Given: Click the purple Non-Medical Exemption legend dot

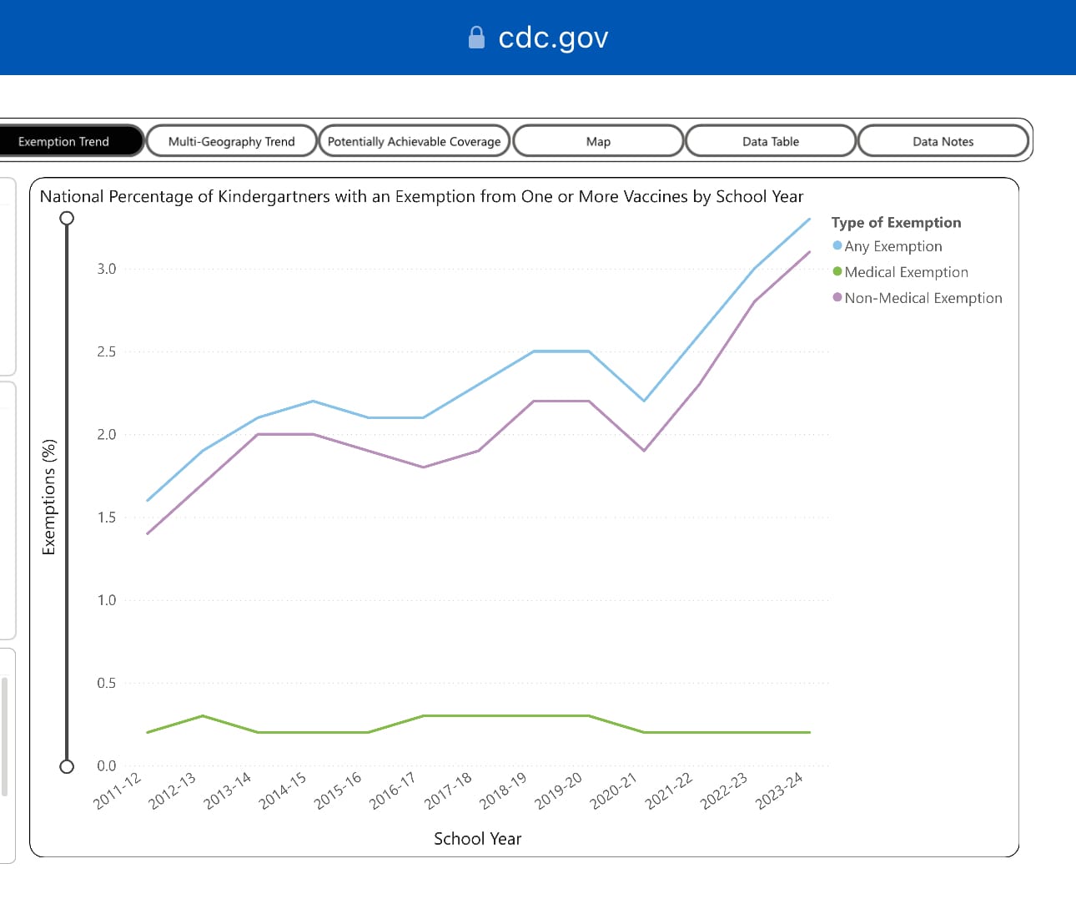Looking at the screenshot, I should click(837, 297).
